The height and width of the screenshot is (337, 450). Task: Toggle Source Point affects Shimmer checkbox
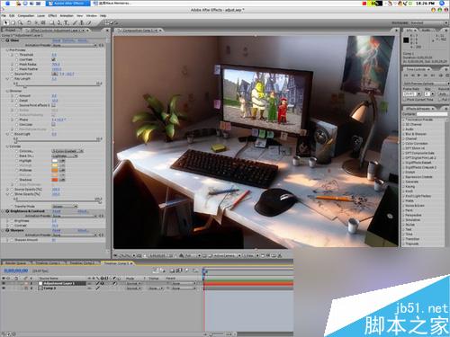click(x=53, y=105)
